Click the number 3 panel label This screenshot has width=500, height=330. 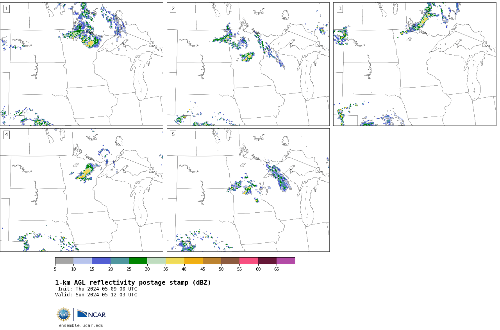pos(339,9)
